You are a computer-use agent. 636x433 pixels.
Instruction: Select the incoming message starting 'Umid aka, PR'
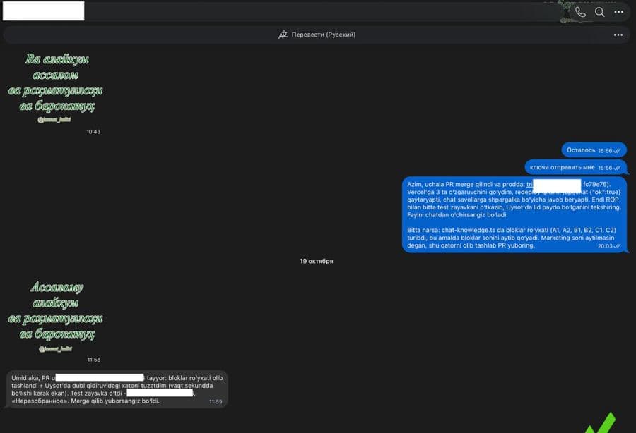[117, 389]
